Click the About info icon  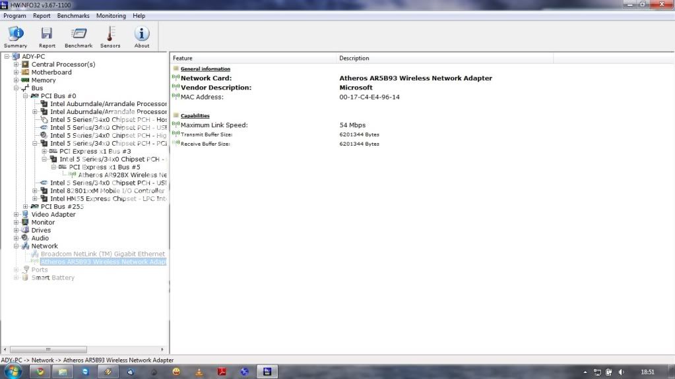[142, 36]
